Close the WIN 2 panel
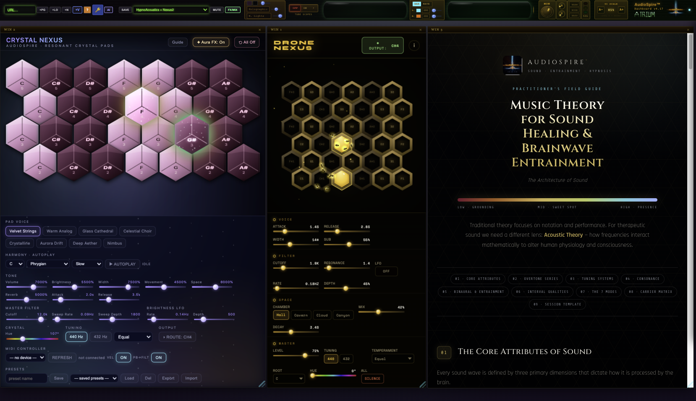The image size is (696, 401). [260, 30]
